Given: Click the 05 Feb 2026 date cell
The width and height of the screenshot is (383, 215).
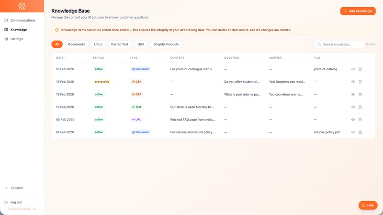Looking at the screenshot, I should pyautogui.click(x=65, y=120).
